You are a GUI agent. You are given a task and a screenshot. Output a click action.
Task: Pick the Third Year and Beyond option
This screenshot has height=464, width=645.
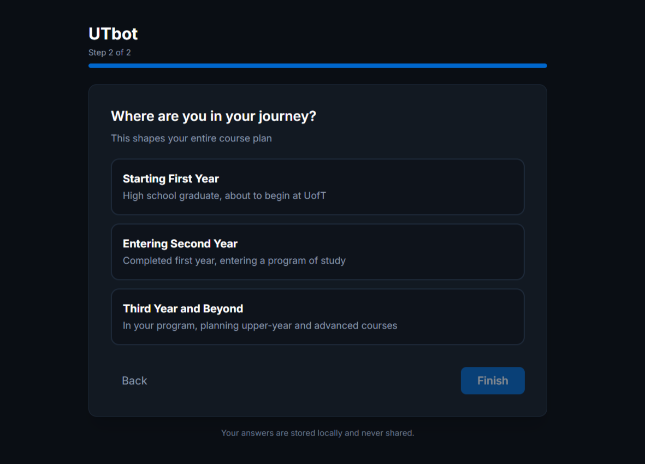(x=317, y=317)
